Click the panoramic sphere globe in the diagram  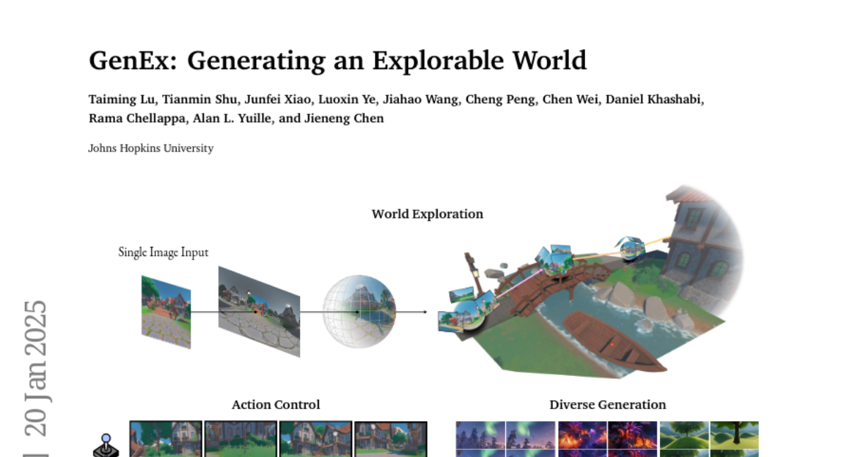359,312
